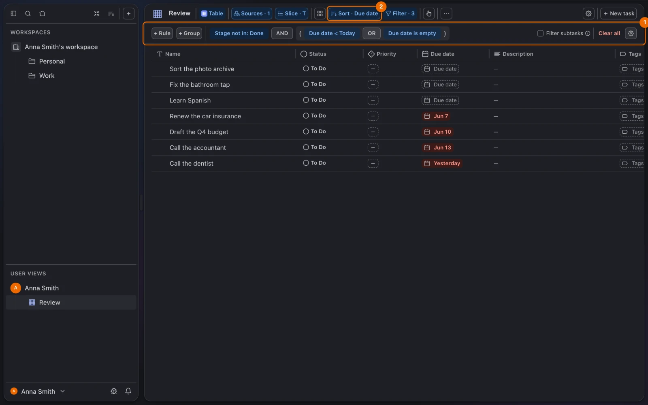This screenshot has width=648, height=405.
Task: Click the Review view table grid icon
Action: 158,13
